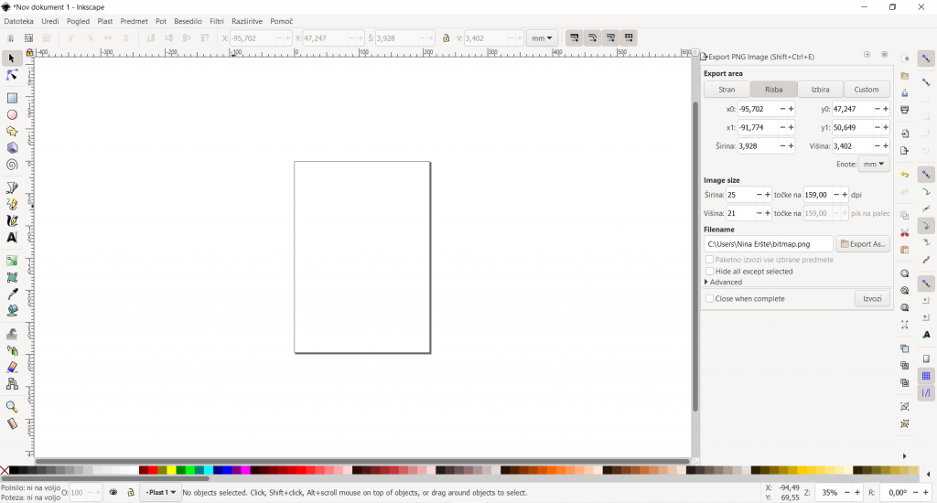Toggle move patterns with object button

629,37
